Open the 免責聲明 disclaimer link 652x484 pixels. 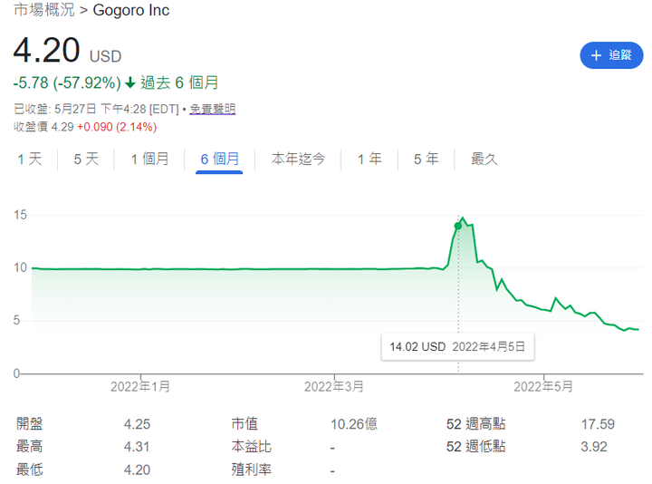coord(213,109)
